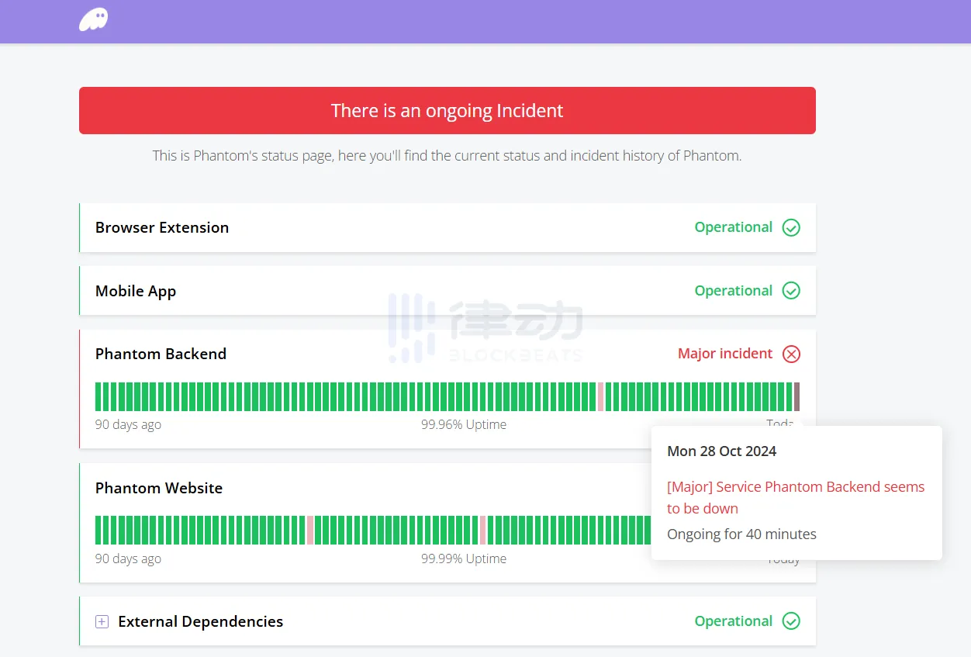This screenshot has width=971, height=657.
Task: Click the pink incident bar in Phantom Backend uptime
Action: click(x=600, y=396)
